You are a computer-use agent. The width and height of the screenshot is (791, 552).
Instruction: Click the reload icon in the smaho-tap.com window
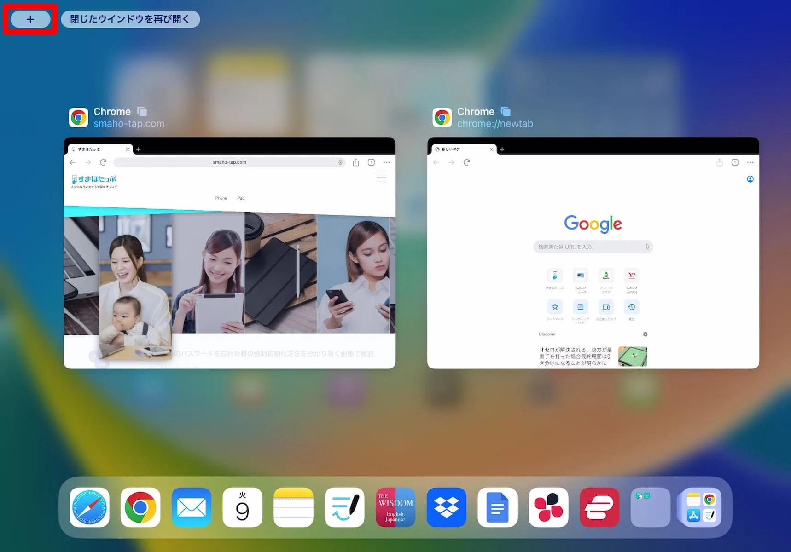click(x=103, y=162)
